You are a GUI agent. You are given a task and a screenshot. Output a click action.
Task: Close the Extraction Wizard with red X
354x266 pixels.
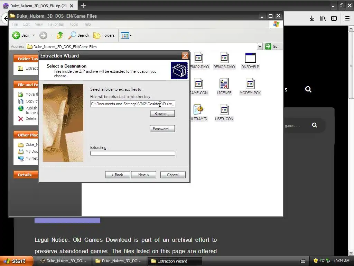coord(185,56)
